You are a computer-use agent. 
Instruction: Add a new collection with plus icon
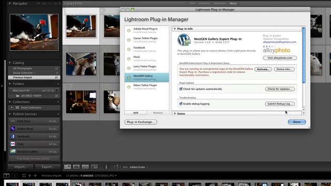58,102
